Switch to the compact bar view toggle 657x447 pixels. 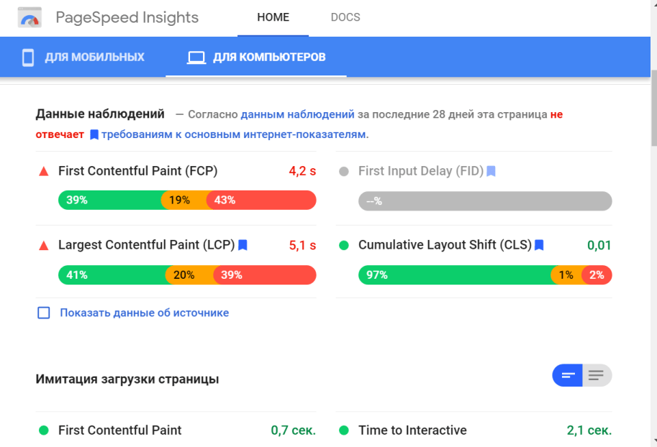[568, 375]
